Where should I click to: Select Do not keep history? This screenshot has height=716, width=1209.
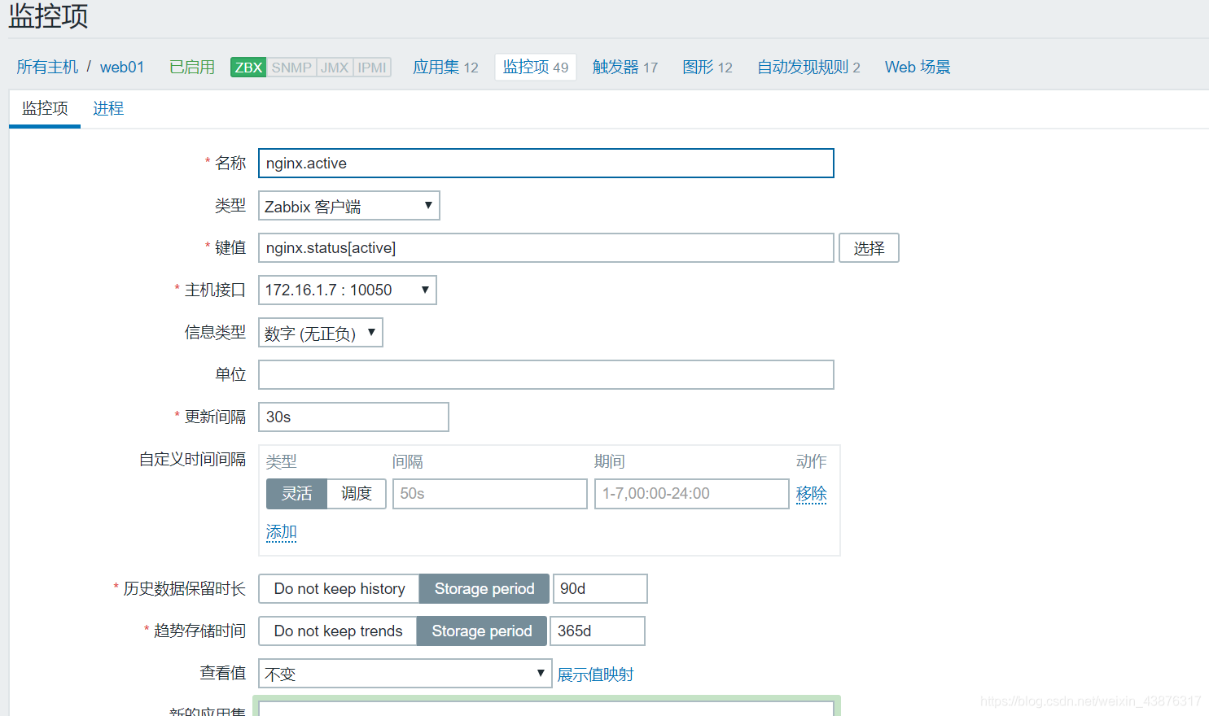pyautogui.click(x=339, y=588)
